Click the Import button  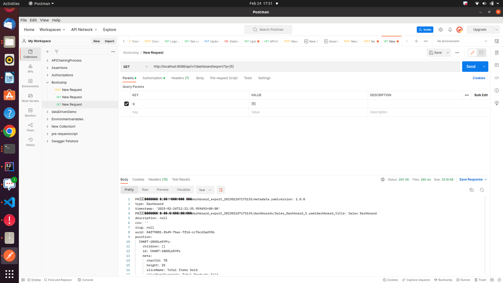point(109,41)
